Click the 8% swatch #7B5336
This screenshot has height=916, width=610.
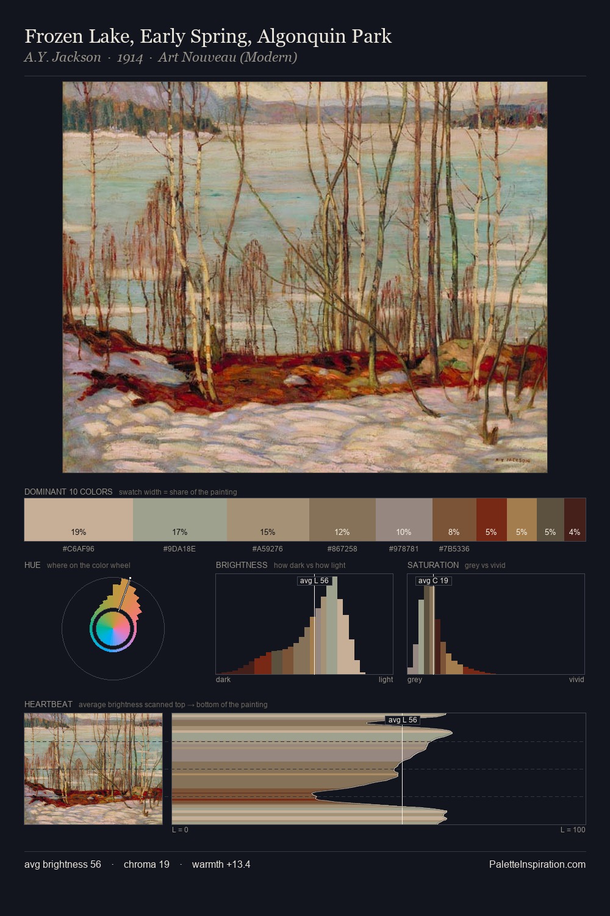pos(454,520)
